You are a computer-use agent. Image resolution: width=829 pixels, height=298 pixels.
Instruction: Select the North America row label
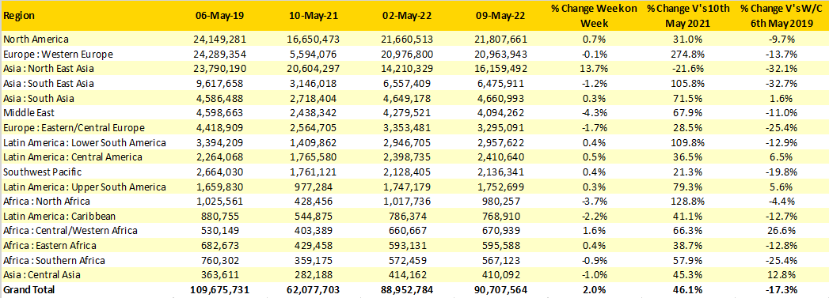[36, 39]
